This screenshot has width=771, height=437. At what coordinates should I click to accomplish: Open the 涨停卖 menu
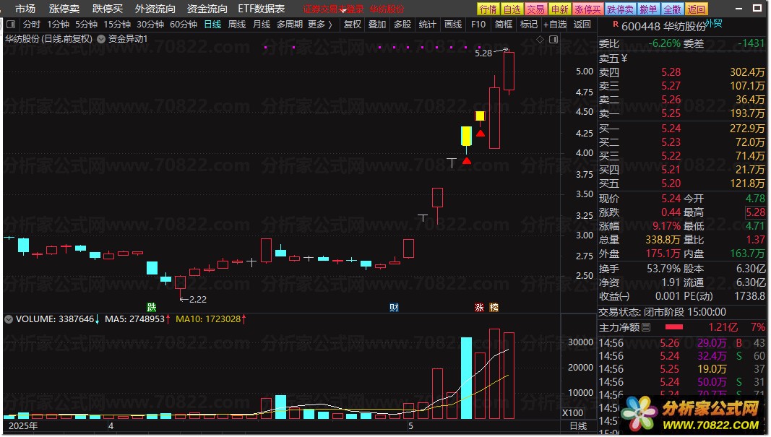click(64, 9)
